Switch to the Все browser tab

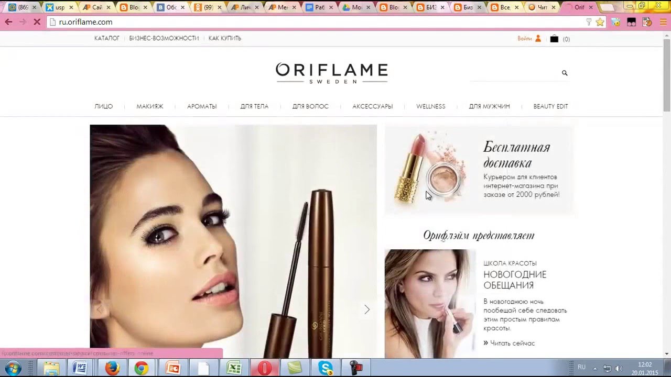coord(505,7)
